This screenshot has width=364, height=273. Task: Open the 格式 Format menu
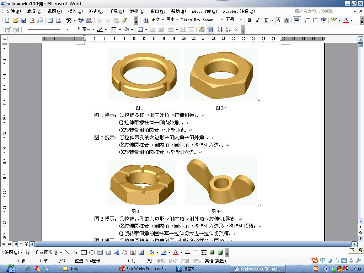pyautogui.click(x=96, y=11)
